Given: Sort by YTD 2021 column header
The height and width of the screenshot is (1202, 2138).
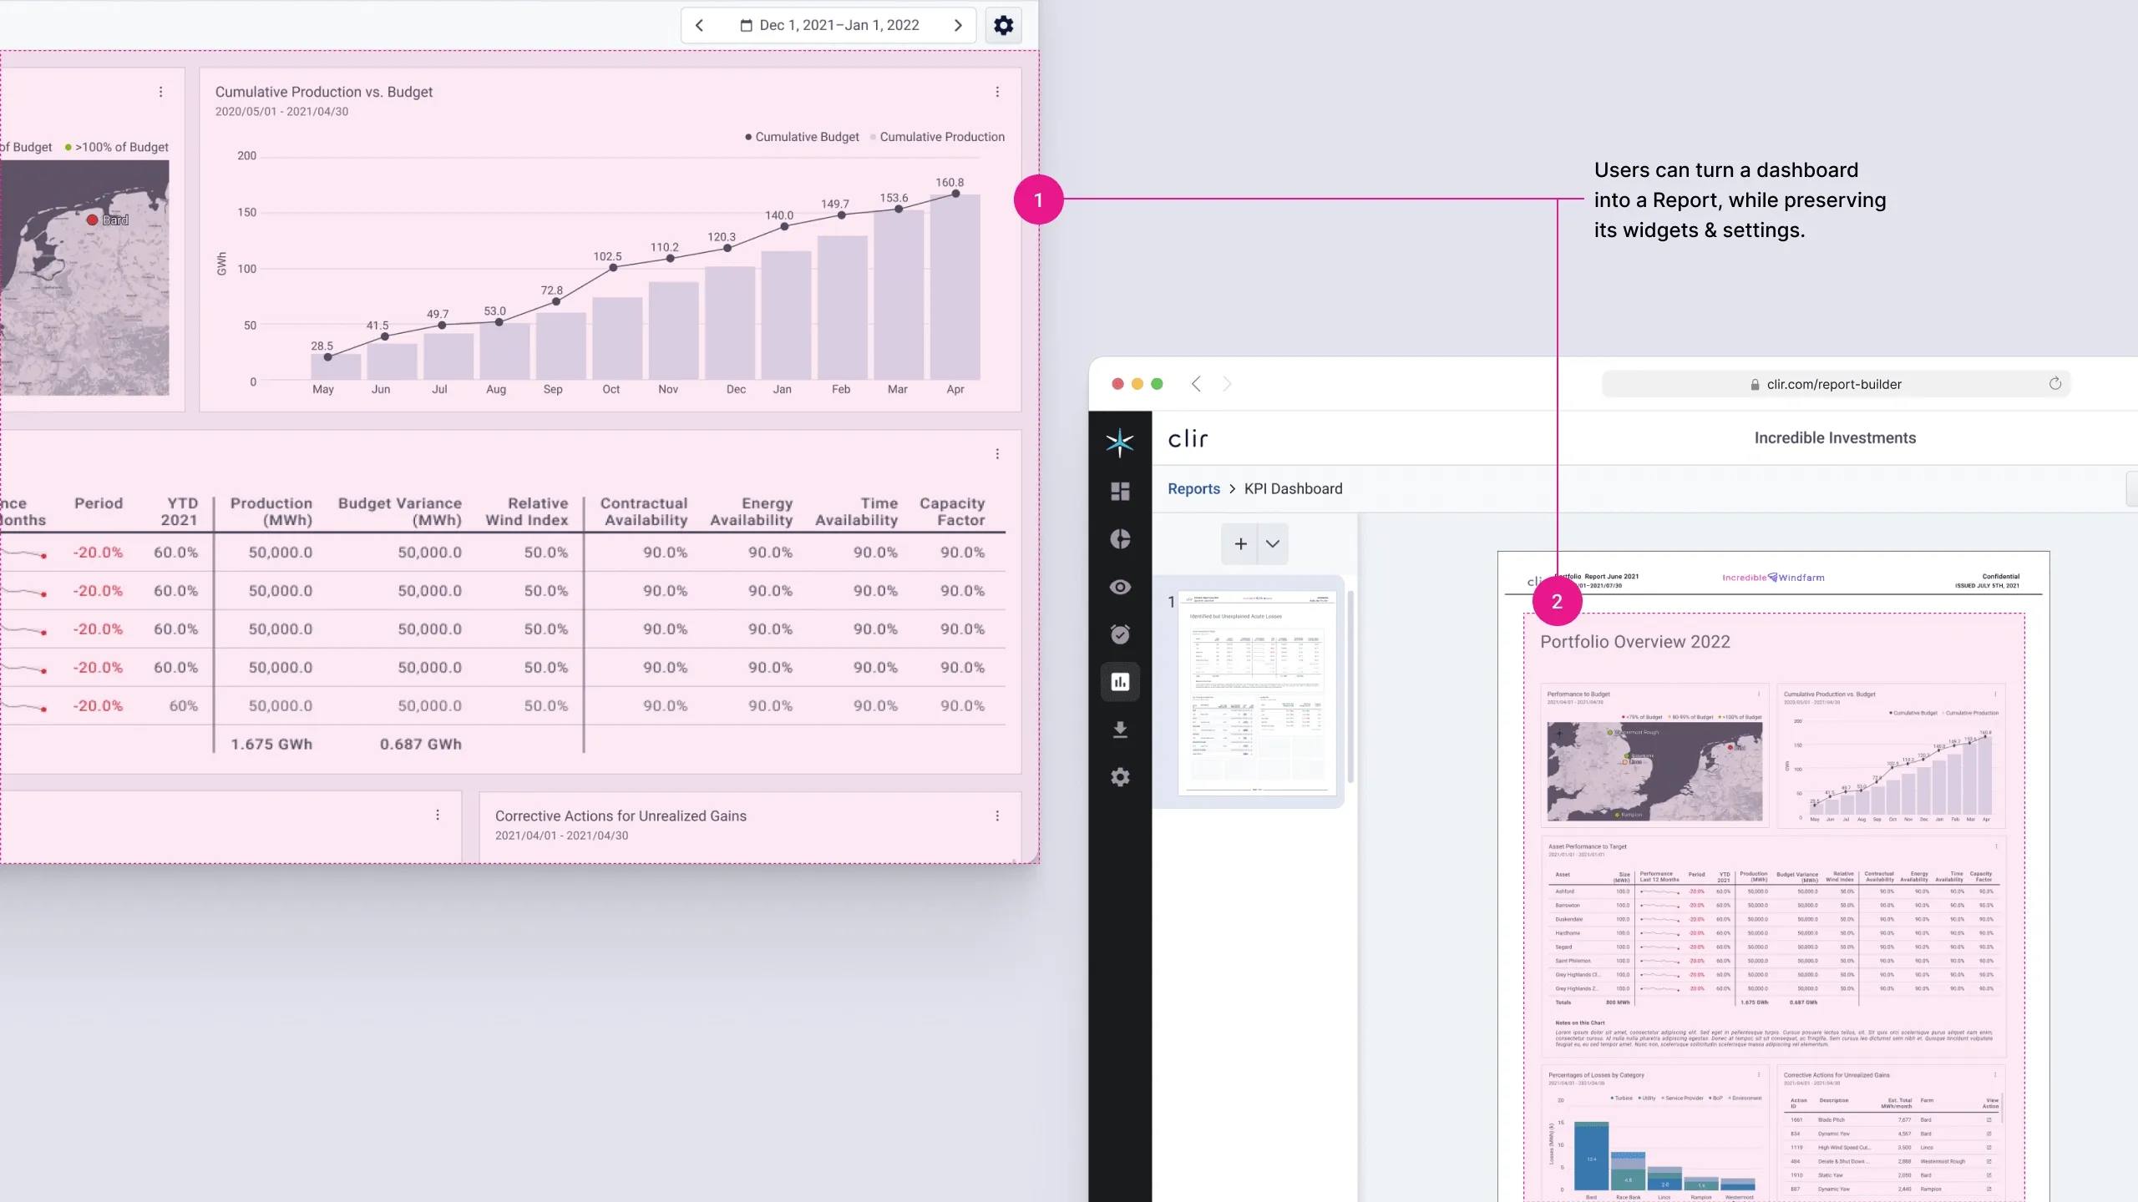Looking at the screenshot, I should coord(180,511).
